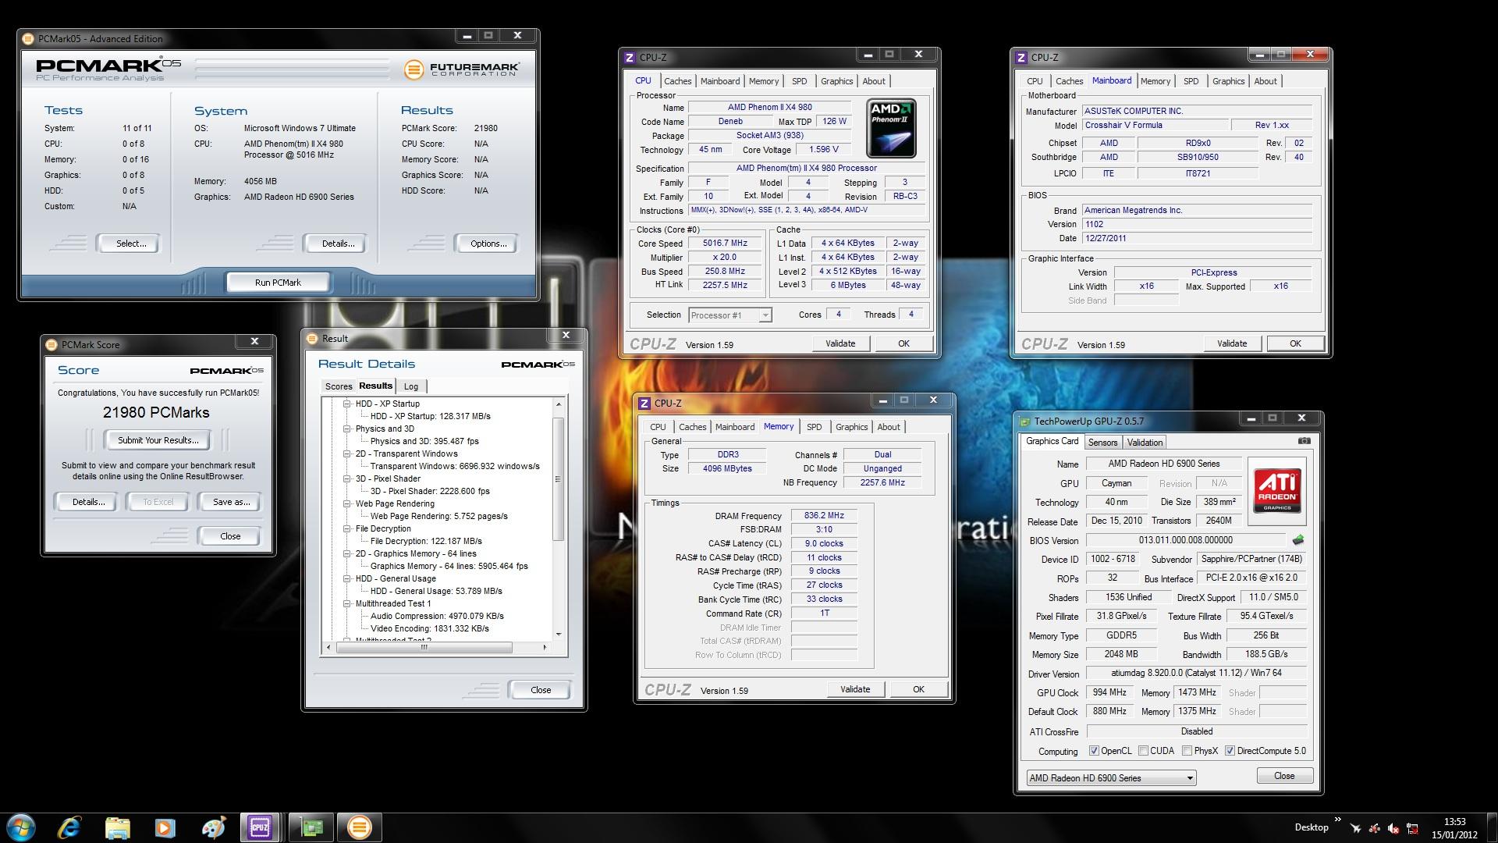The width and height of the screenshot is (1498, 843).
Task: Click Close in GPU-Z window
Action: click(x=1284, y=776)
